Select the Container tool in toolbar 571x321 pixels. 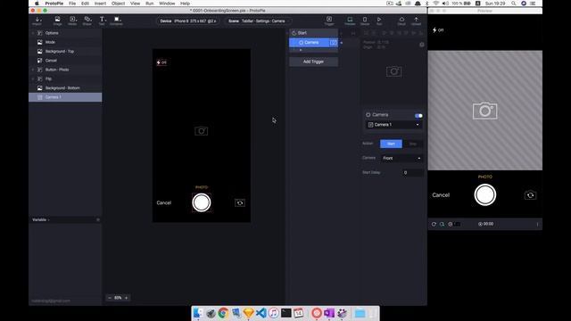(117, 21)
